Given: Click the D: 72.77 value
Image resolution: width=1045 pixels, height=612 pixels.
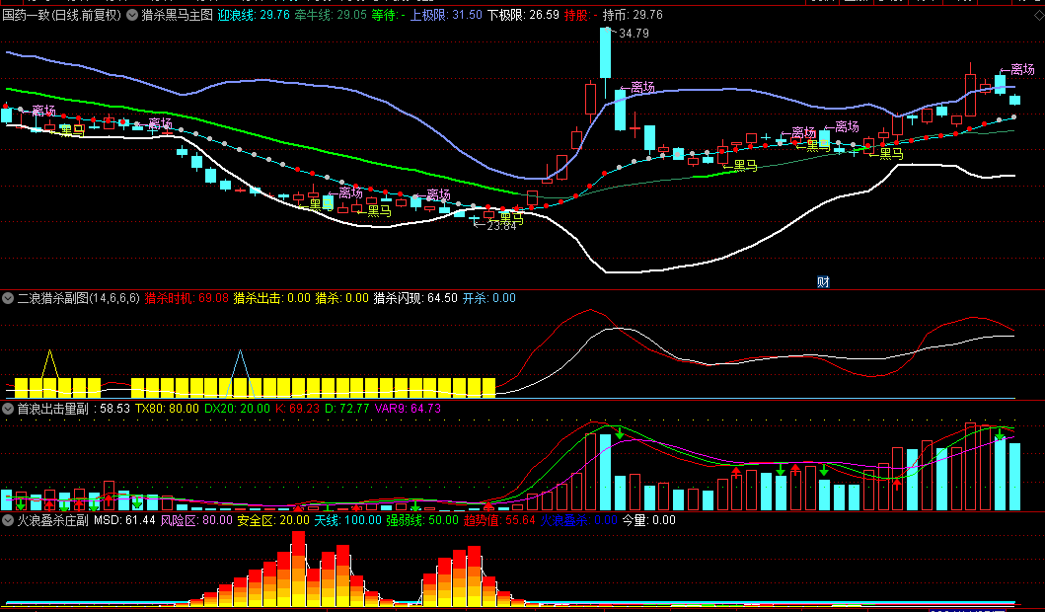Looking at the screenshot, I should [x=346, y=409].
